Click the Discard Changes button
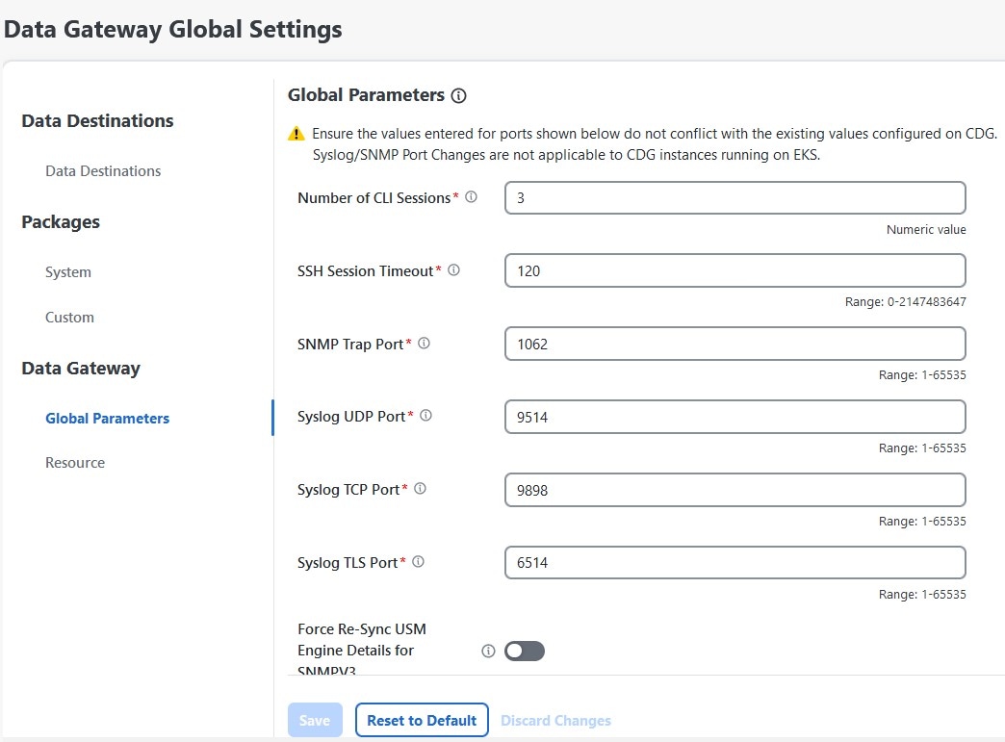Screen dimensions: 1005x742 click(x=556, y=720)
